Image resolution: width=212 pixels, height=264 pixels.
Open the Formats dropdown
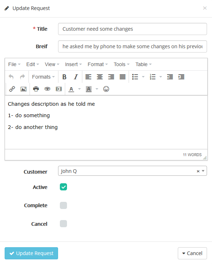[x=43, y=77]
